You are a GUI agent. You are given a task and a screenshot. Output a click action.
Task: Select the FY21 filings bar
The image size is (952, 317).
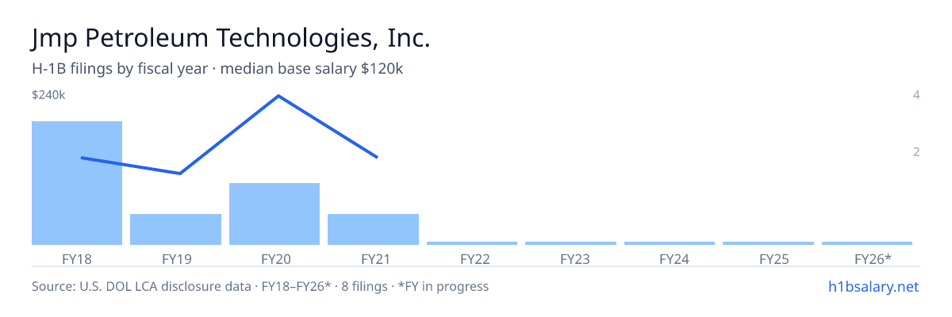click(373, 230)
